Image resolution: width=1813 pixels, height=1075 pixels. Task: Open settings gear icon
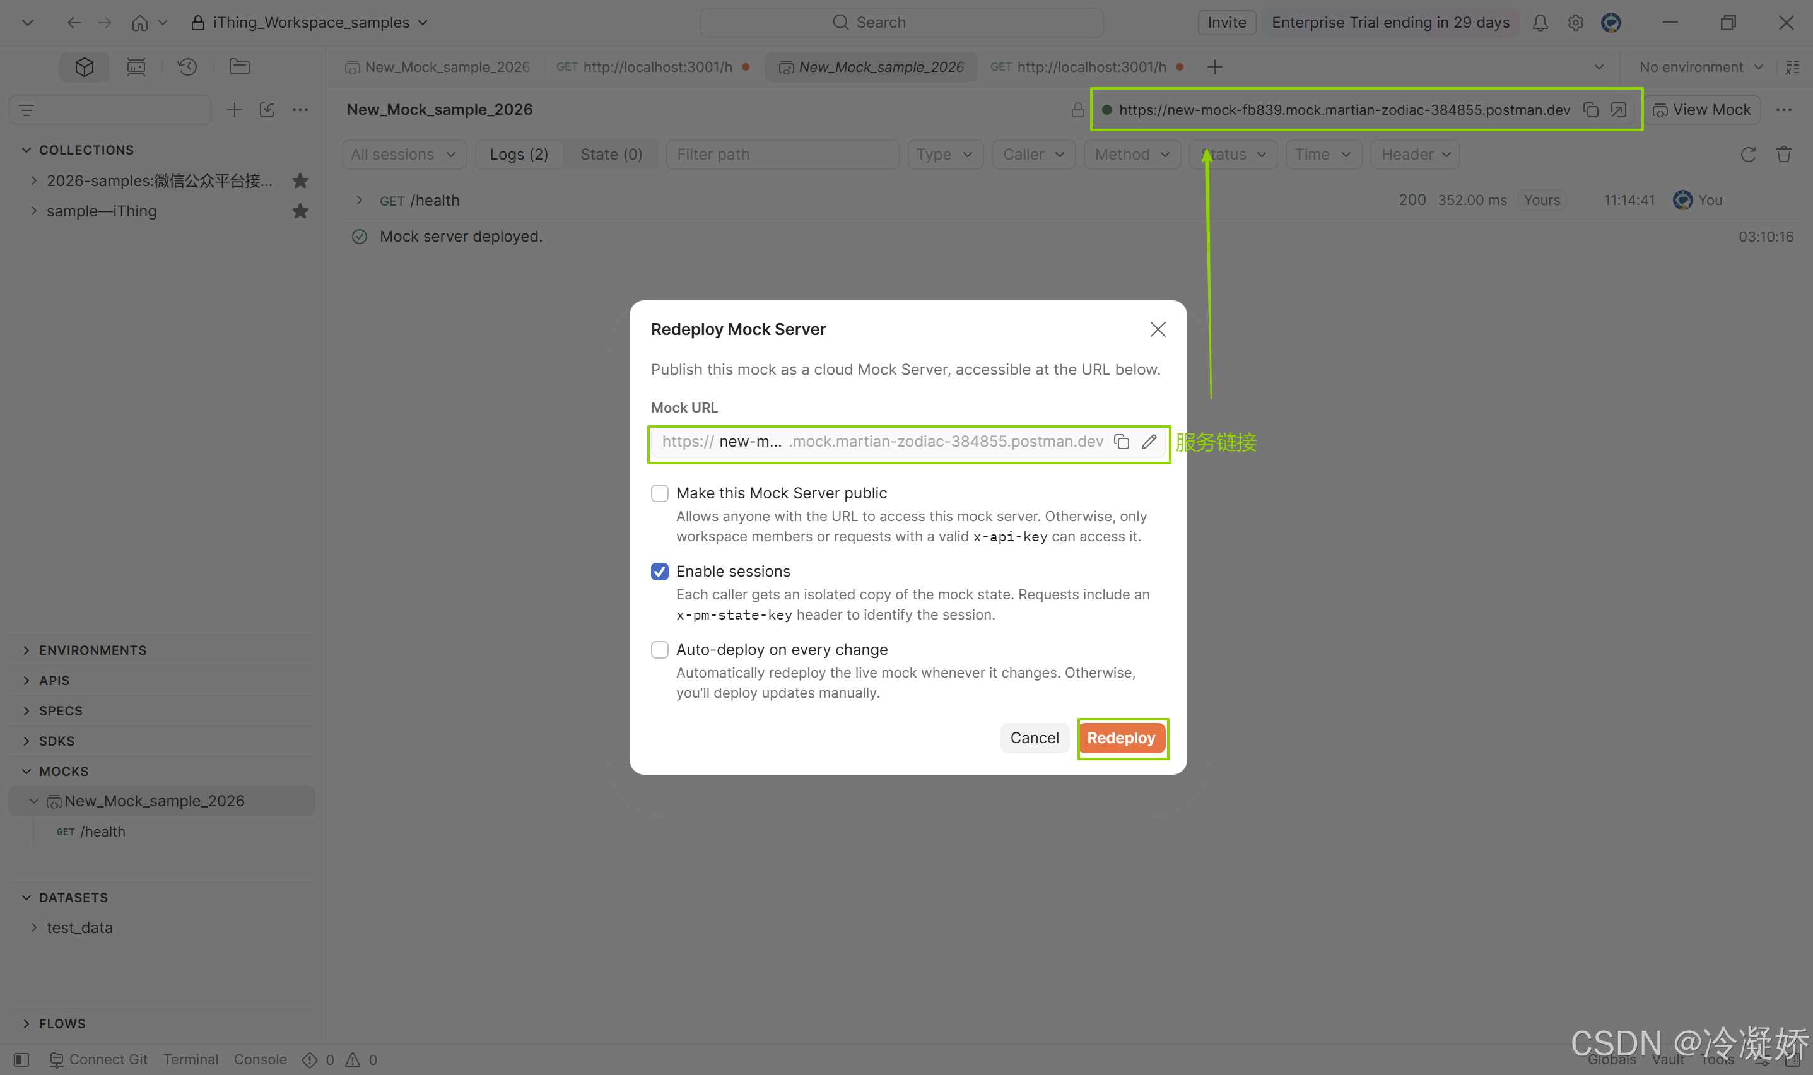point(1575,23)
